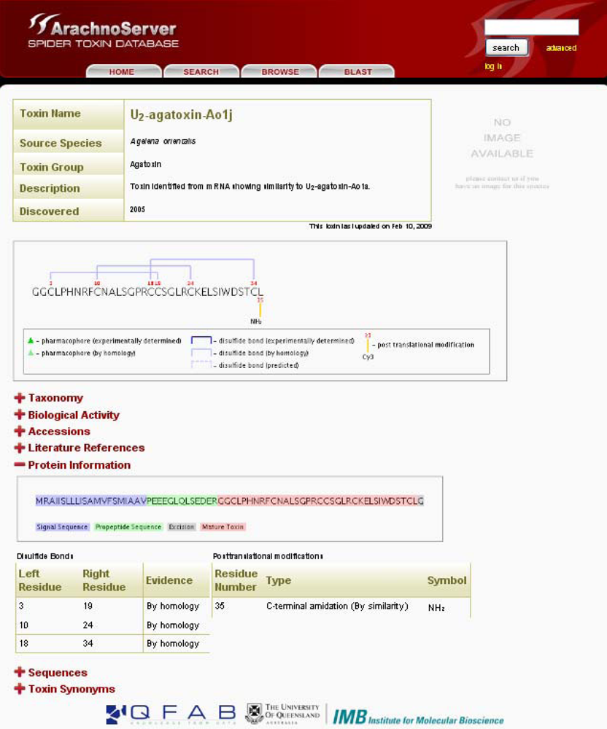The width and height of the screenshot is (607, 729).
Task: Expand the Literature References section
Action: click(x=80, y=448)
